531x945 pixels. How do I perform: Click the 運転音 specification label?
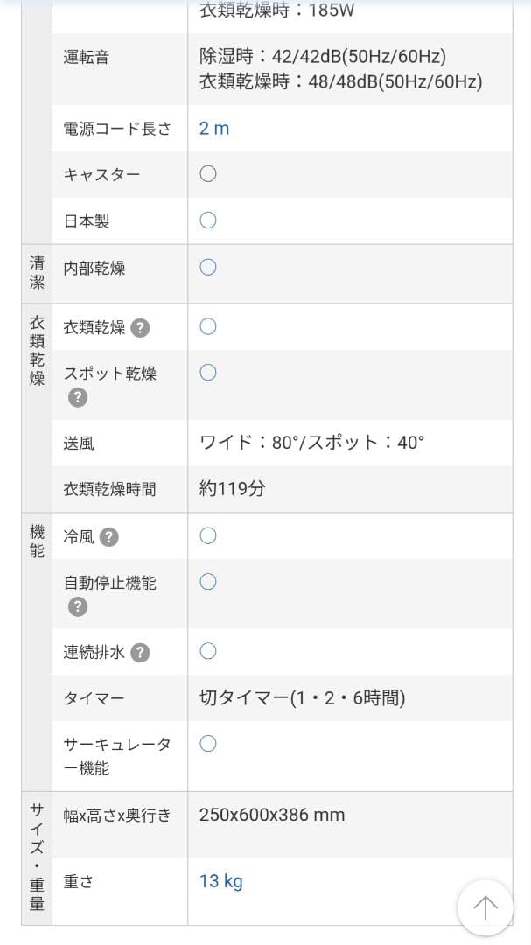tap(87, 58)
